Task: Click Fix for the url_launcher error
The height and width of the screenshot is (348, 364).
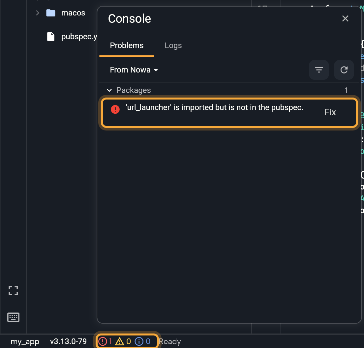Action: point(330,112)
